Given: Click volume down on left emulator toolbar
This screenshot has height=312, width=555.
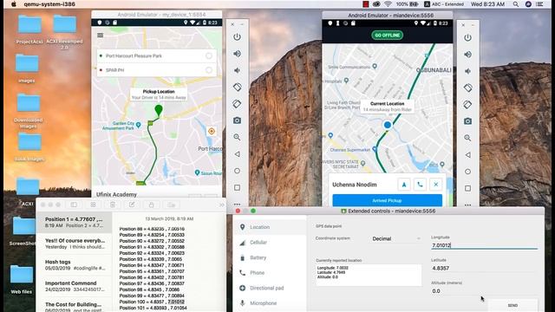Looking at the screenshot, I should point(237,70).
